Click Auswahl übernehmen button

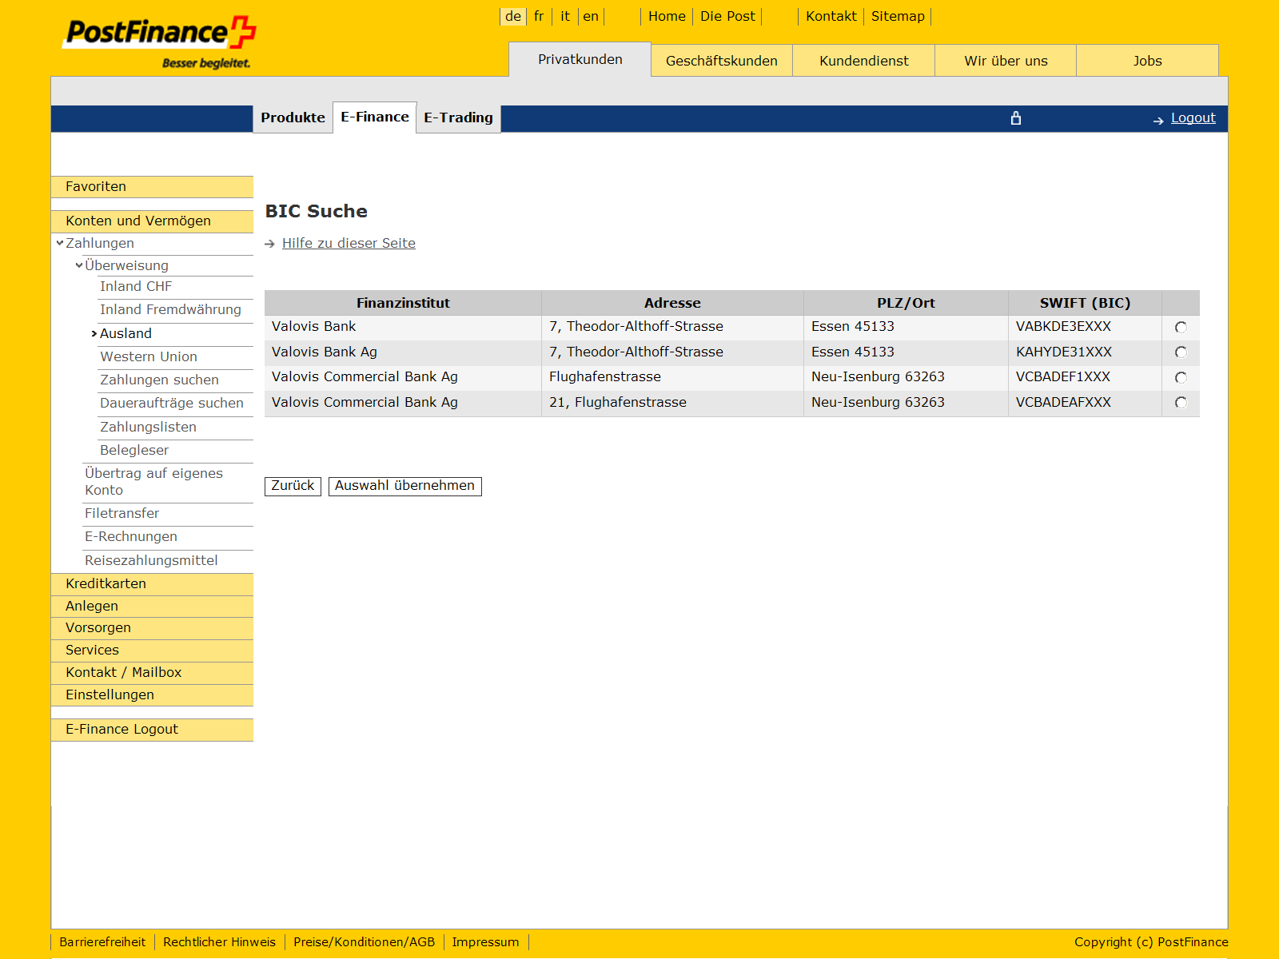tap(405, 486)
